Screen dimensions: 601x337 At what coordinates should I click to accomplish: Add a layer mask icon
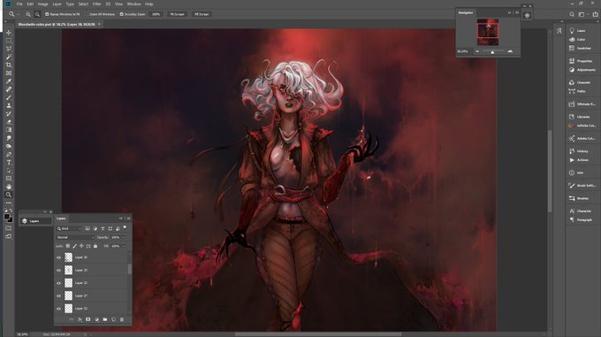[88, 319]
